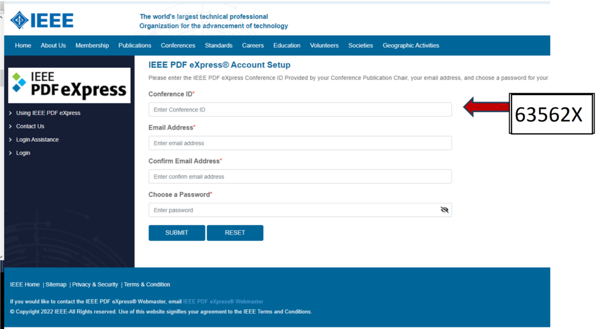The image size is (598, 329).
Task: Open the Privacy & Security footer link
Action: click(95, 285)
